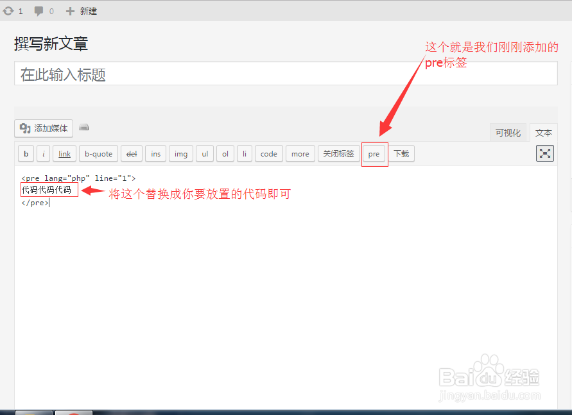Switch to the 文本 editor tab
The image size is (572, 415).
(x=543, y=133)
